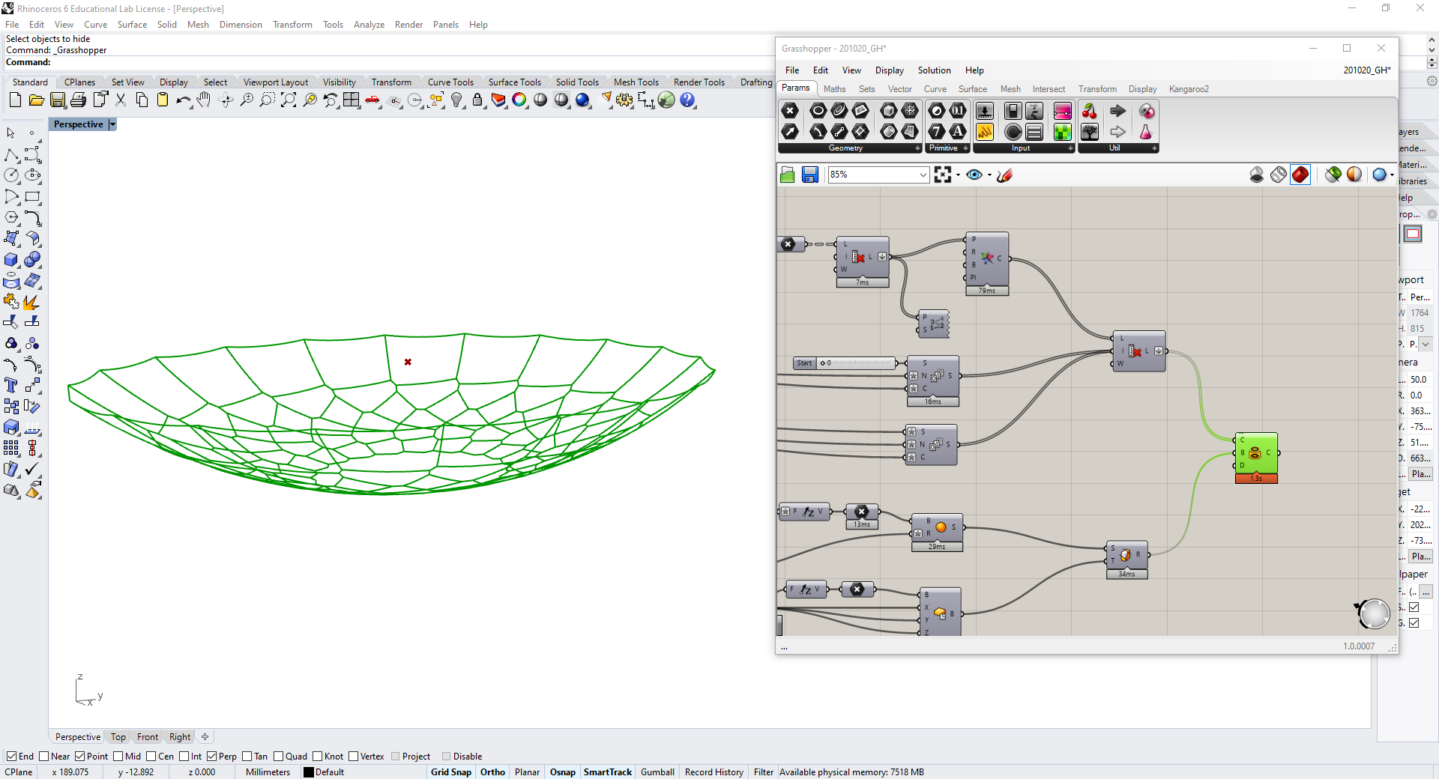
Task: Switch to the Front viewport tab
Action: (x=148, y=737)
